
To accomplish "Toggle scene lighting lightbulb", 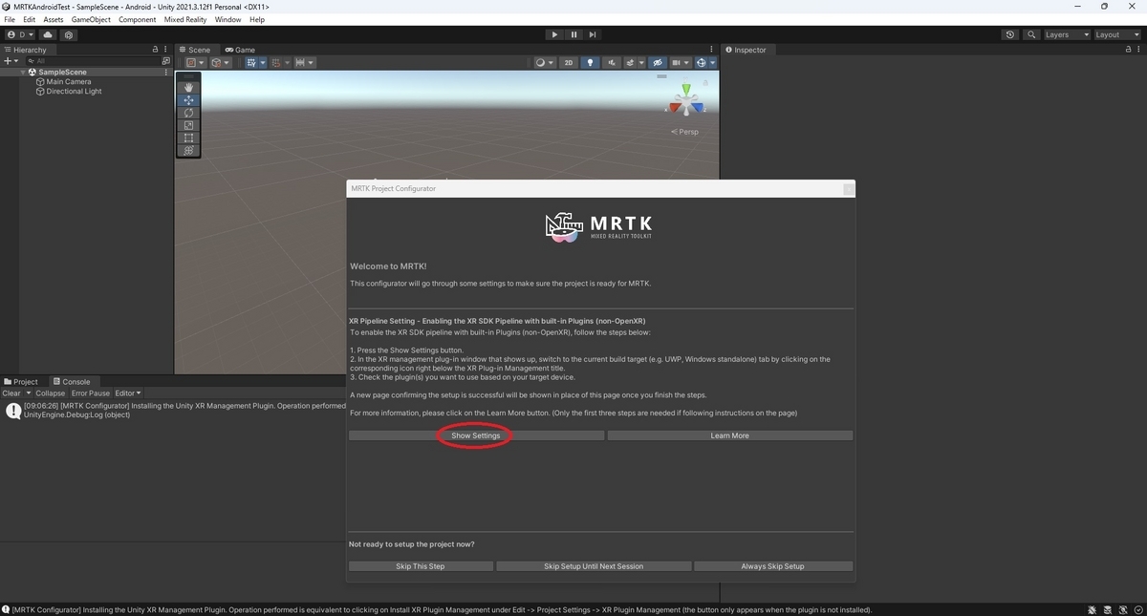I will [591, 62].
